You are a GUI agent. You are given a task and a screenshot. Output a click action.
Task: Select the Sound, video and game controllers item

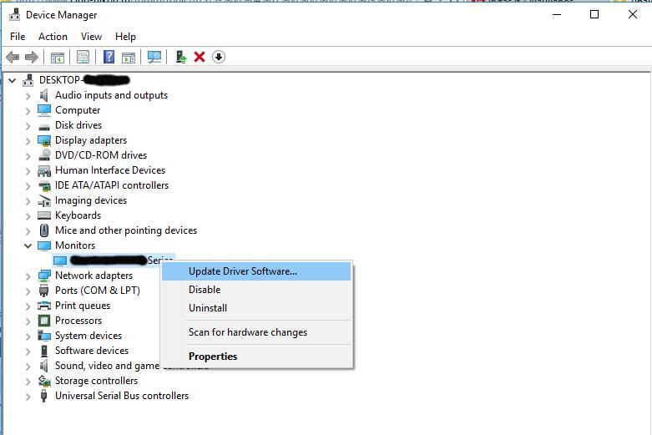point(108,366)
